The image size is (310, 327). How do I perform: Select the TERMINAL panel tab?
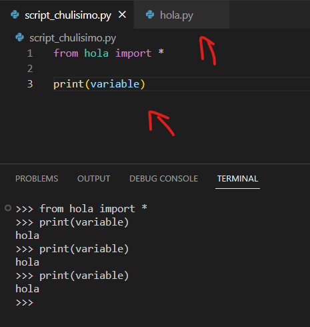(237, 179)
